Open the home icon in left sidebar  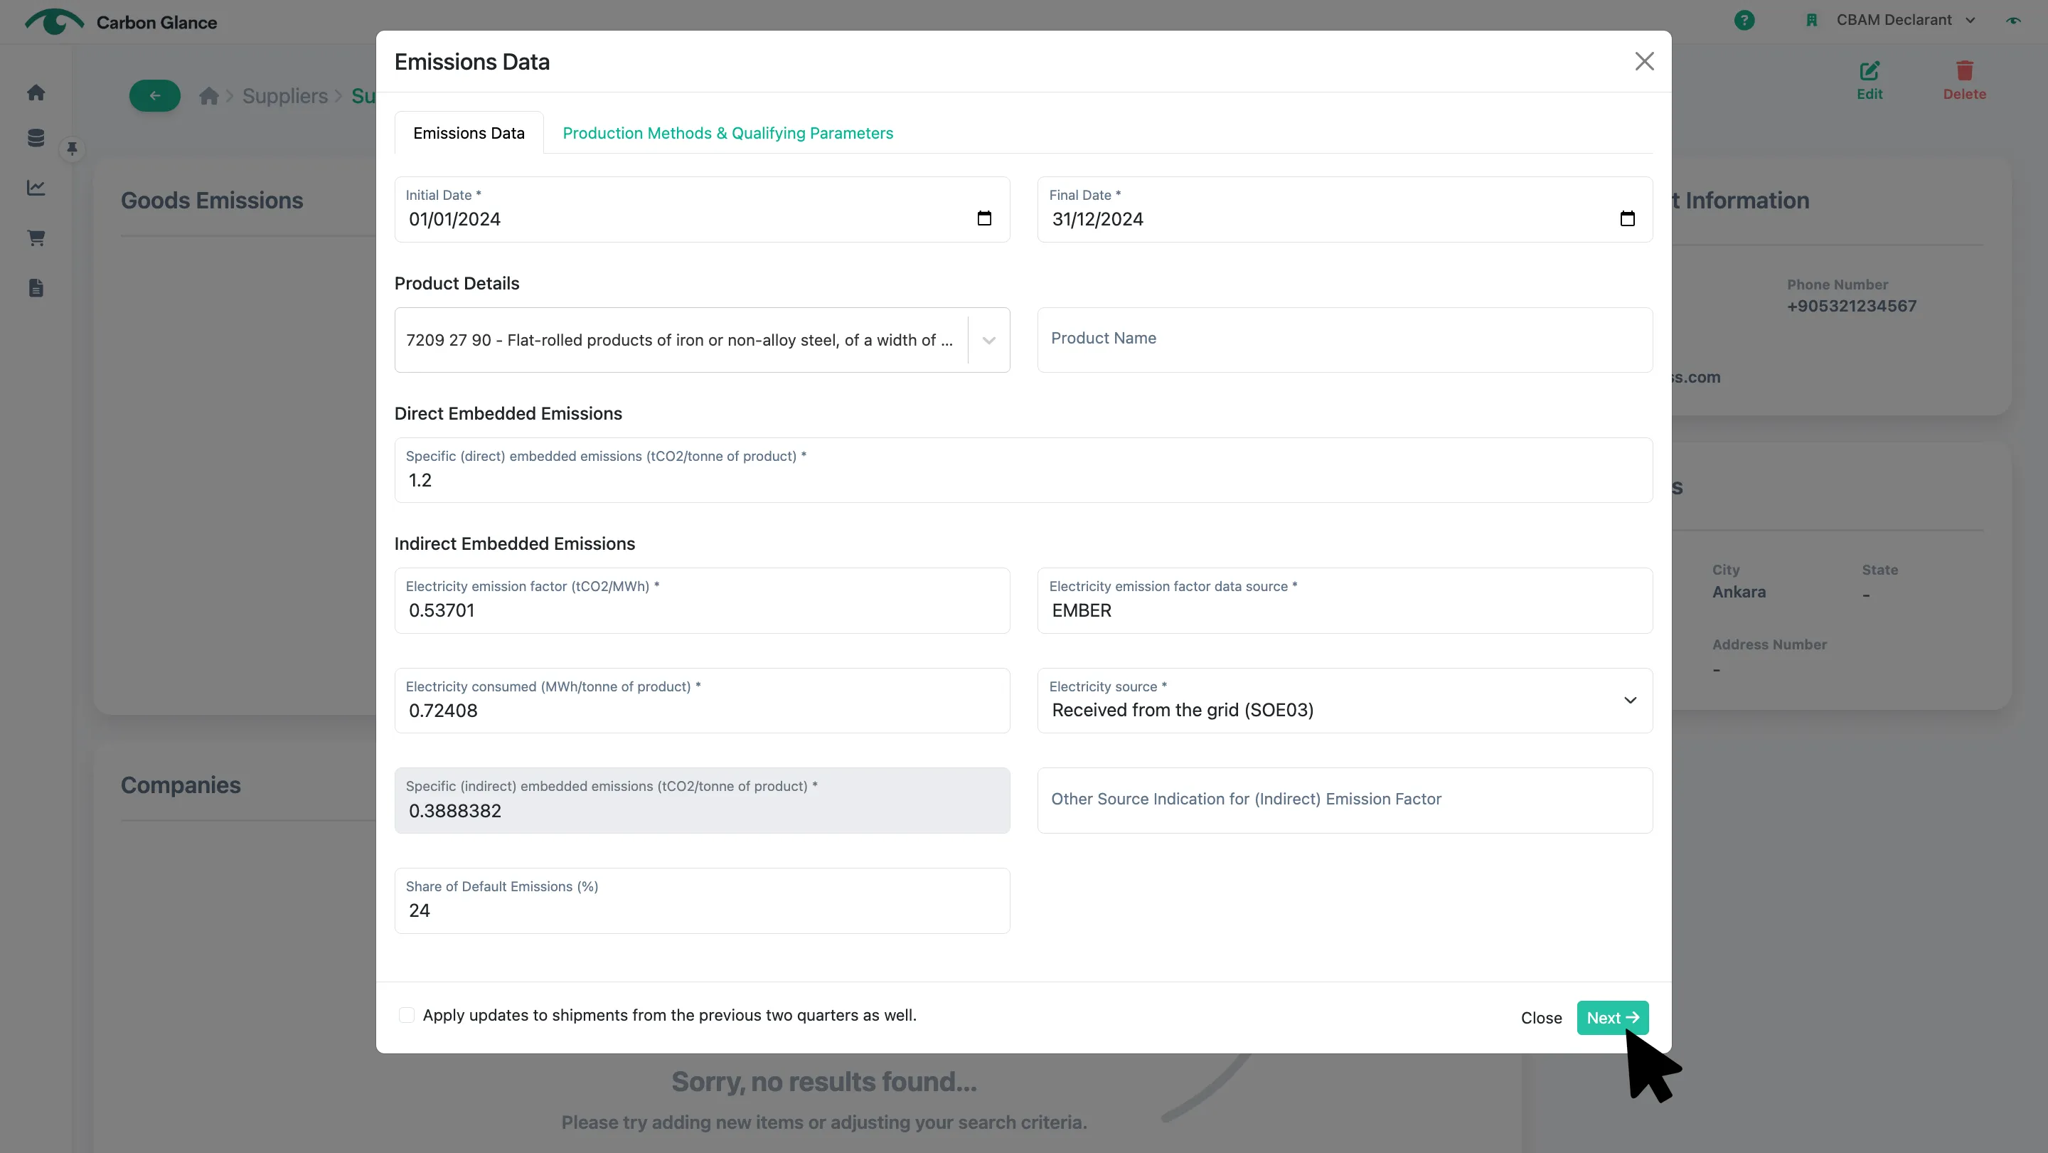36,92
